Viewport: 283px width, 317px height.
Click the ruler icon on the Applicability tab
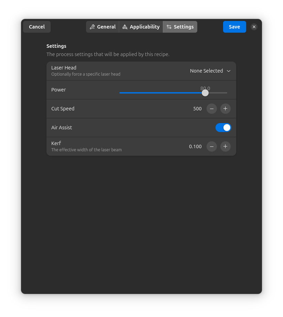pos(125,26)
